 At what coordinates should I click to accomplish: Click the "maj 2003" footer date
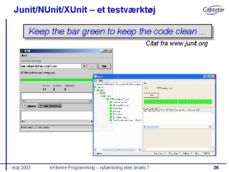(x=21, y=168)
